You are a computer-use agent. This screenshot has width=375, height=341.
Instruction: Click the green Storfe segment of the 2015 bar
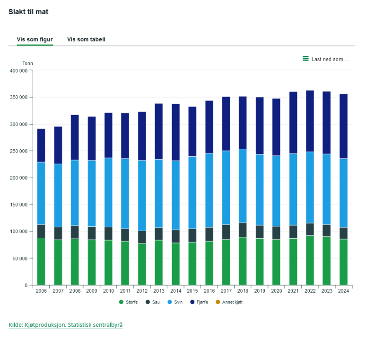click(x=192, y=264)
